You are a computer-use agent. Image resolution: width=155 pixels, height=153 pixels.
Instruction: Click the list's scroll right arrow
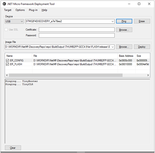(148, 75)
